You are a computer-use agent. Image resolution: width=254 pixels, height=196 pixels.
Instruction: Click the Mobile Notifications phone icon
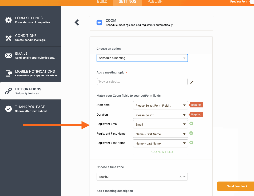tap(8, 73)
